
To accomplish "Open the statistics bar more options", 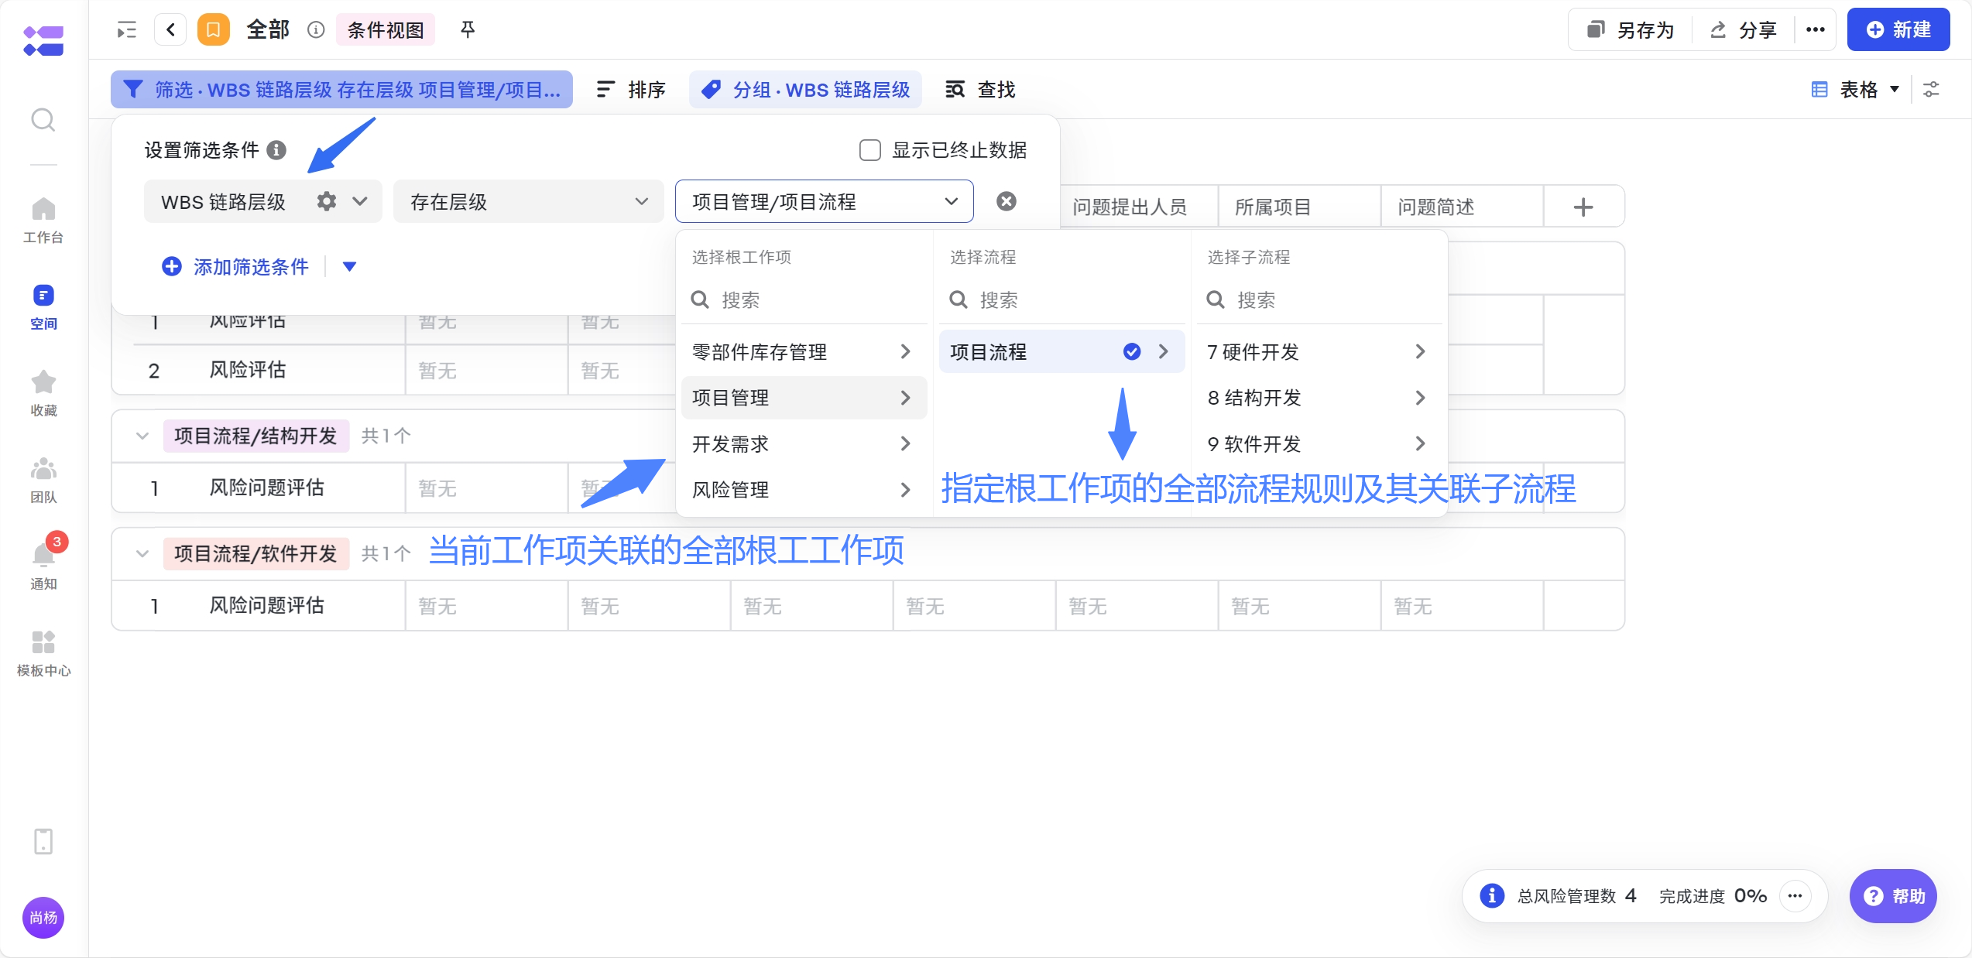I will (x=1795, y=895).
